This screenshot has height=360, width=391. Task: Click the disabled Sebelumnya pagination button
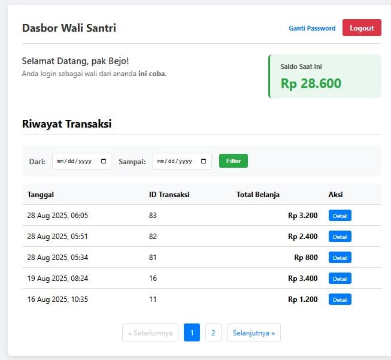150,332
